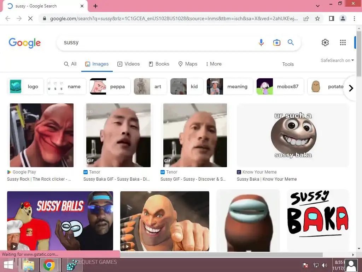Click the flag notification tray icon
The image size is (362, 272).
coord(305,265)
